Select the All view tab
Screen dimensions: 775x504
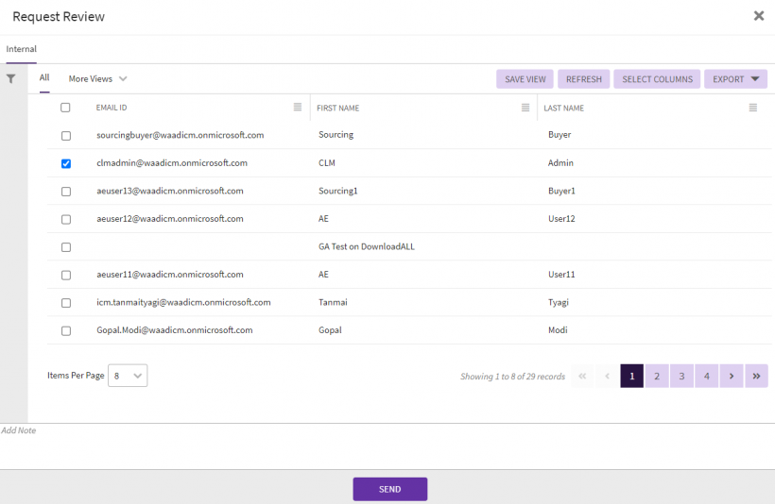(44, 78)
